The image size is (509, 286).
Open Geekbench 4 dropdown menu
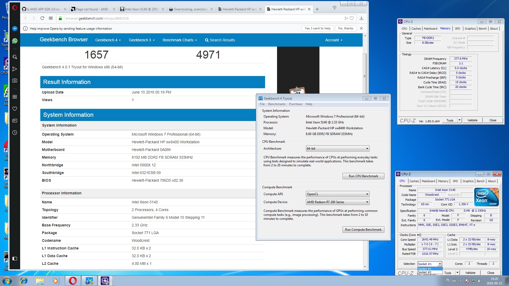[108, 40]
